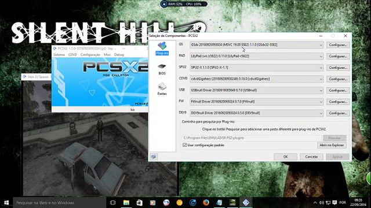Configure the FW plugin
The image size is (371, 208).
338,102
